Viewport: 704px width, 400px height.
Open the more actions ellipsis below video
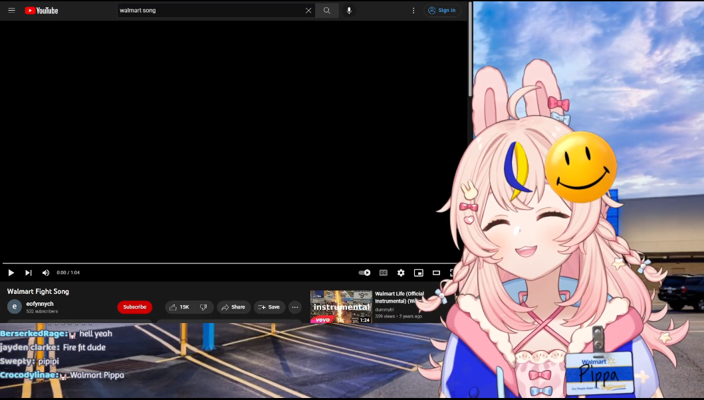(295, 307)
